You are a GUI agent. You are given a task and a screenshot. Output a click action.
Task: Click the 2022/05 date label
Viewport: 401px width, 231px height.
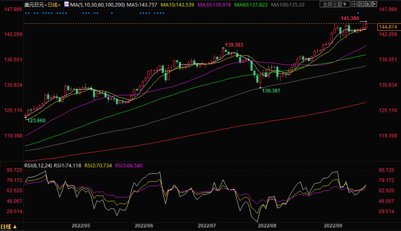tap(81, 226)
